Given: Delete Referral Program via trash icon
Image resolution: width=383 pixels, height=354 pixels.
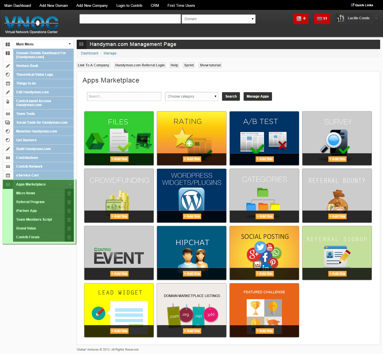Looking at the screenshot, I should [69, 202].
